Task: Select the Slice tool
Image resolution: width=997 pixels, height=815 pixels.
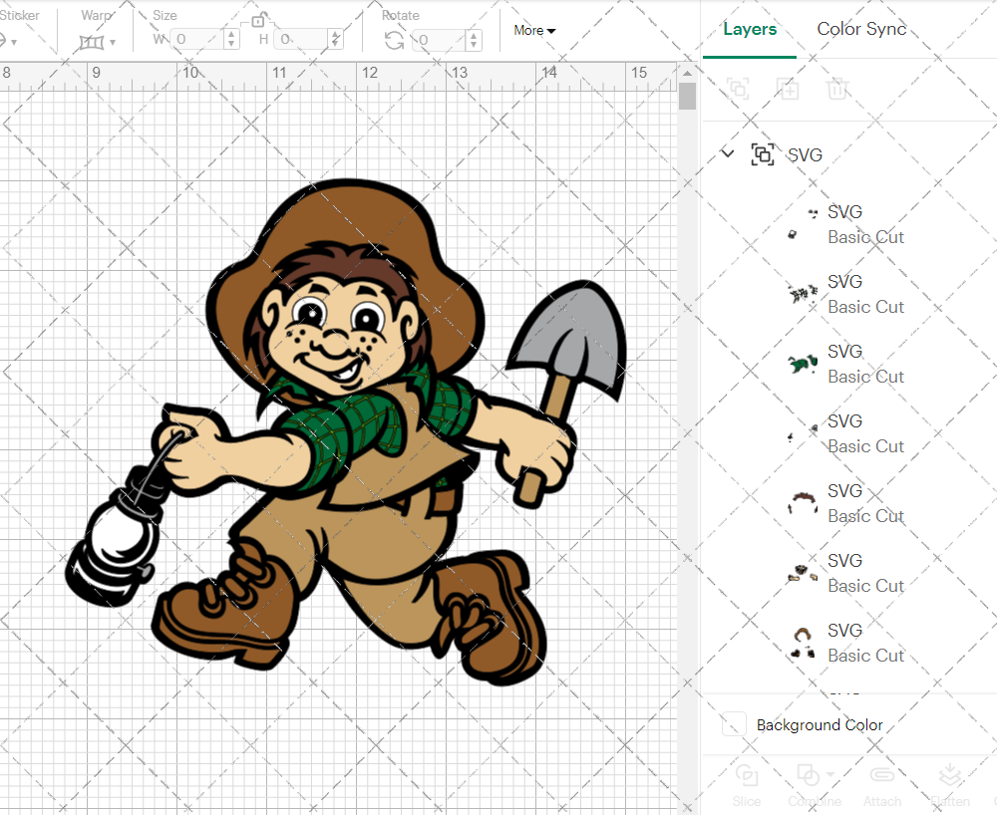Action: pyautogui.click(x=747, y=786)
